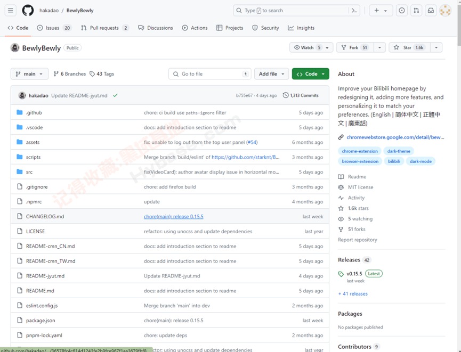Open the Watch notifications dropdown
Viewport: 461px width, 352px height.
311,47
